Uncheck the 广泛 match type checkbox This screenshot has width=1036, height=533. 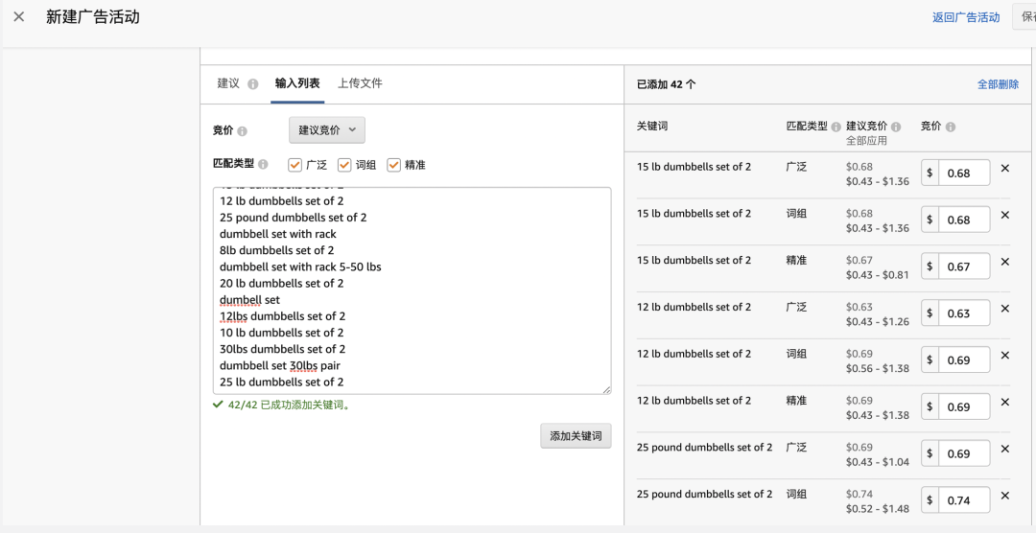(295, 165)
